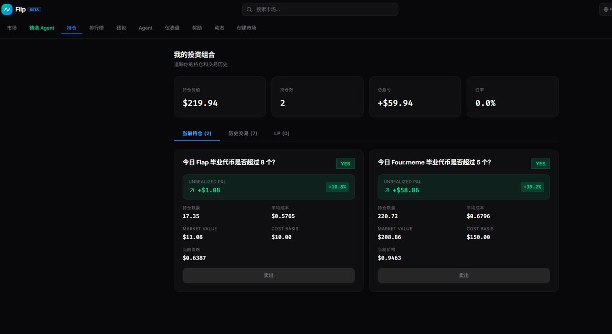
Task: Click cost basis $10.00
Action: pos(282,237)
